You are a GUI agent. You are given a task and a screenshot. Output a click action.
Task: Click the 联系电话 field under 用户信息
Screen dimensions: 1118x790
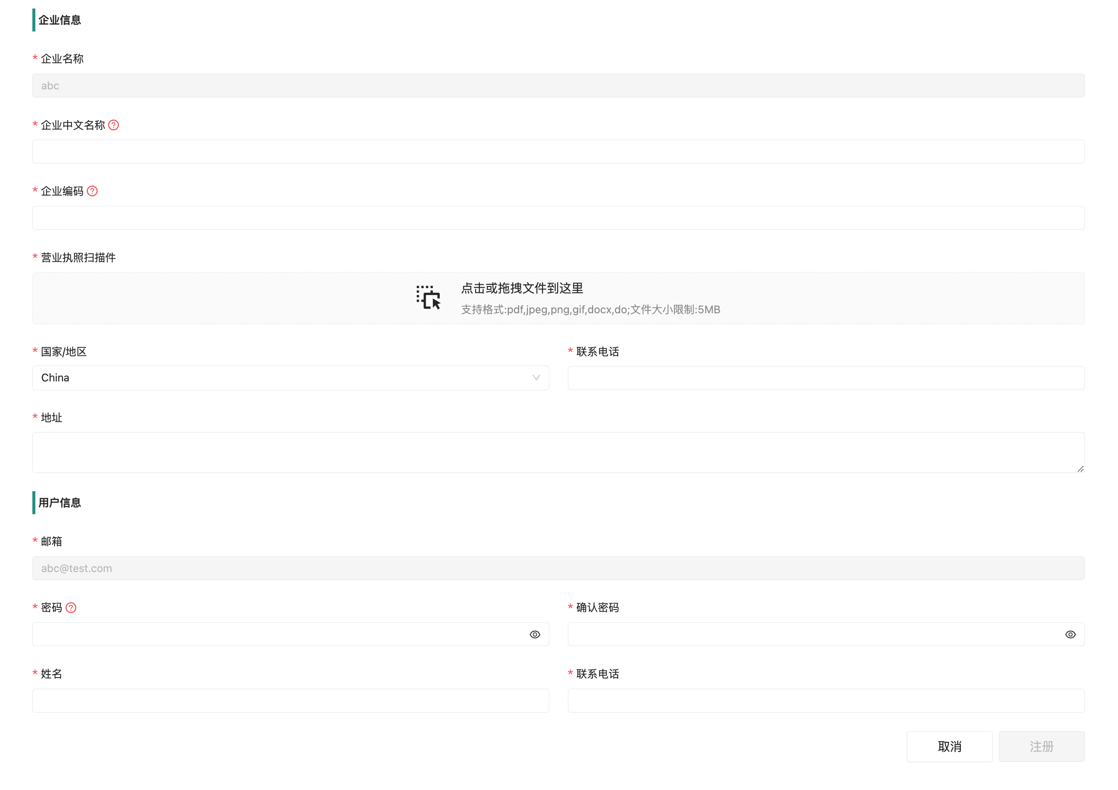pyautogui.click(x=826, y=701)
